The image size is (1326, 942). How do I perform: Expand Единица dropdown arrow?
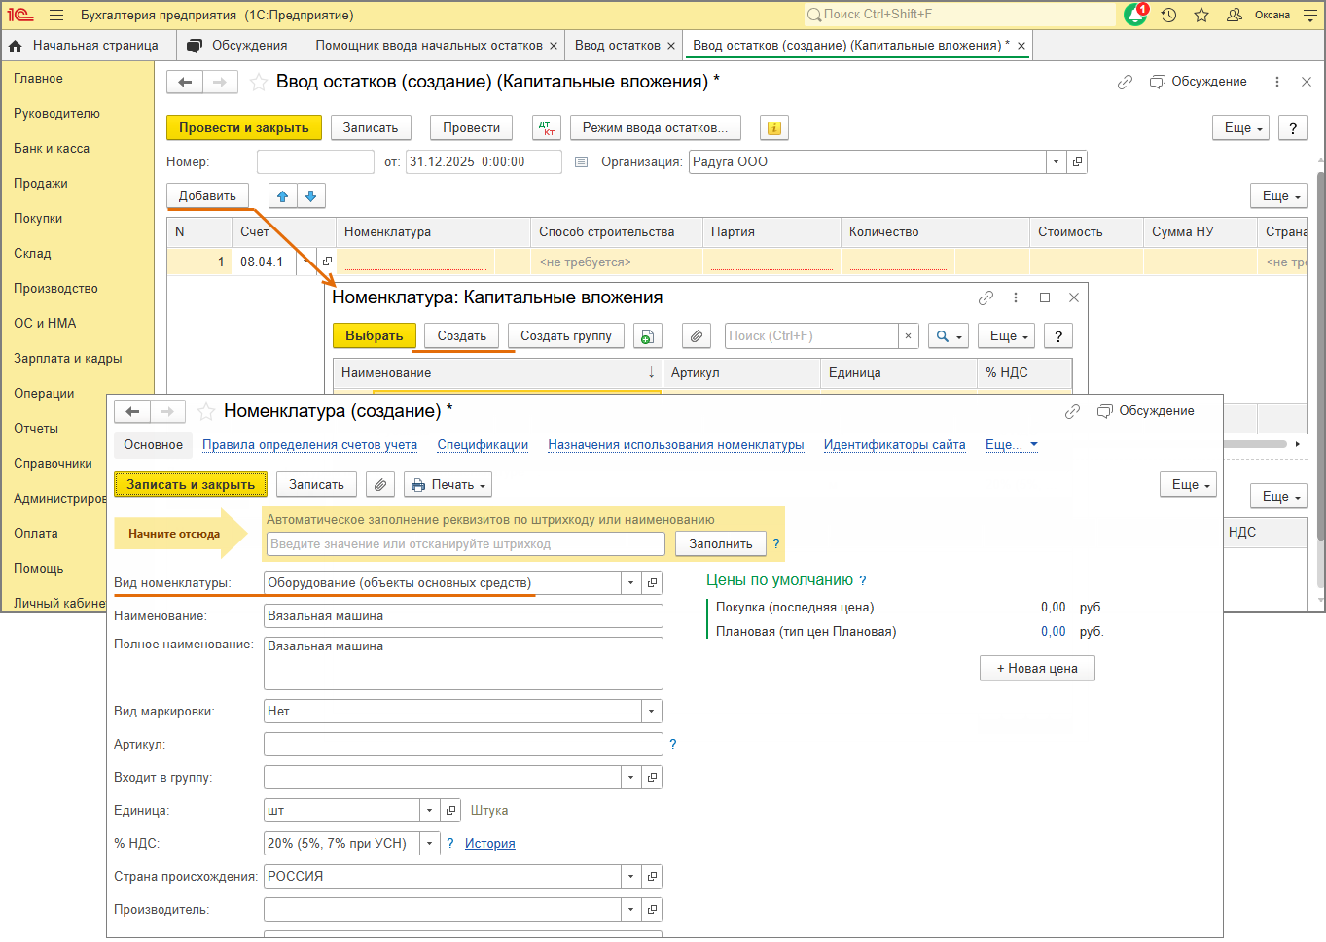[430, 811]
